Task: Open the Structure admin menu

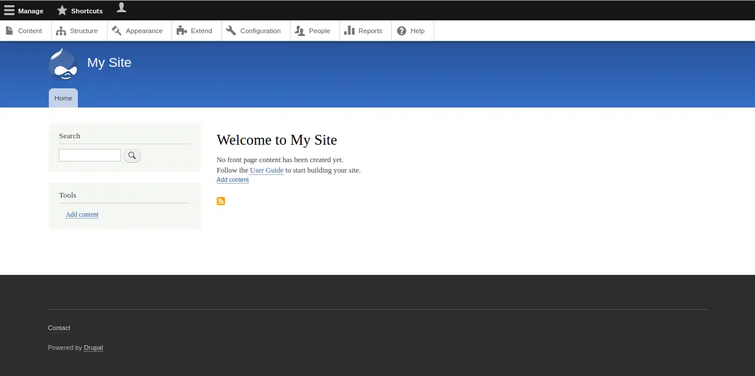Action: tap(77, 31)
